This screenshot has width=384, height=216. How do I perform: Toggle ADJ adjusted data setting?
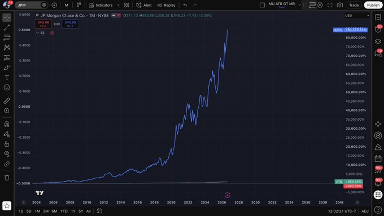point(365,211)
